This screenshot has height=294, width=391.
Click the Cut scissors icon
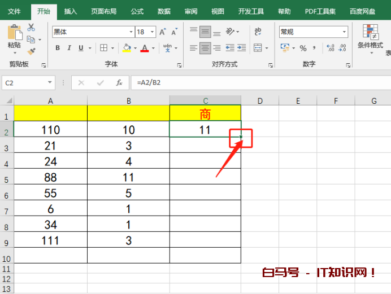[31, 28]
